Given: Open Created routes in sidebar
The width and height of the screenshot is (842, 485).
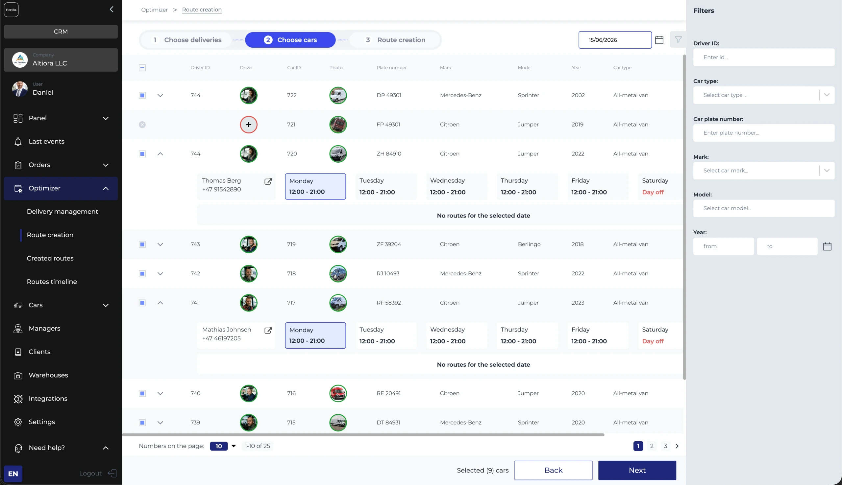Looking at the screenshot, I should tap(50, 258).
